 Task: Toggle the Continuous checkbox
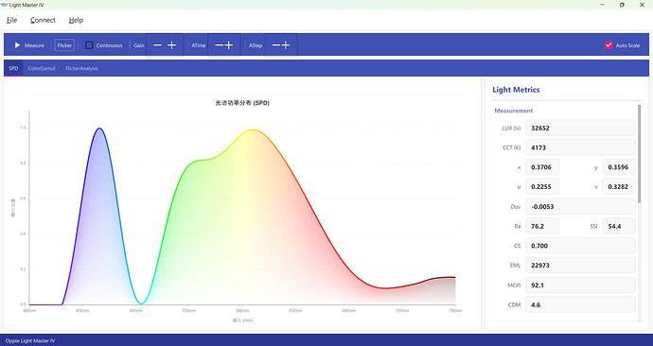(89, 45)
